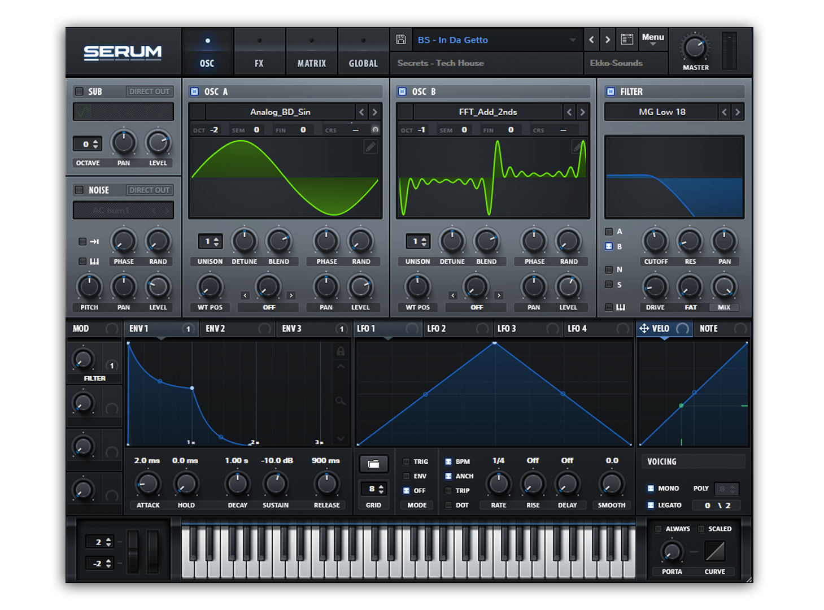This screenshot has width=824, height=610.
Task: Click the pitch bend wheel
Action: point(133,552)
